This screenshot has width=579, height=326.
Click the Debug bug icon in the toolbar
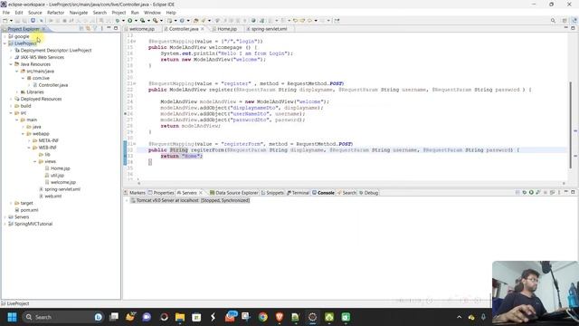click(x=118, y=21)
